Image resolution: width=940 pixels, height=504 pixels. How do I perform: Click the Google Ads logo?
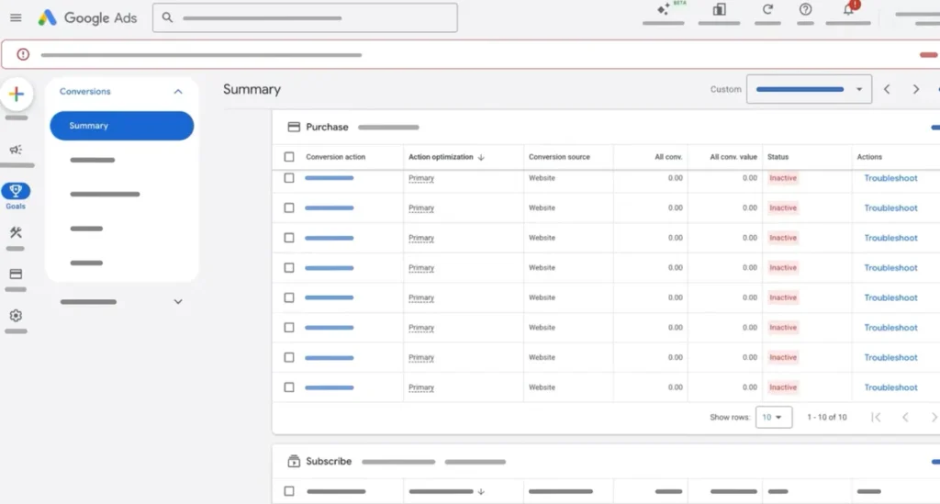click(87, 18)
